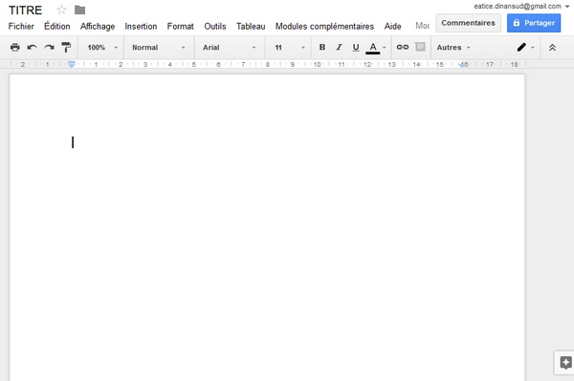This screenshot has width=574, height=381.
Task: Open the Explore button at bottom right
Action: [x=565, y=363]
